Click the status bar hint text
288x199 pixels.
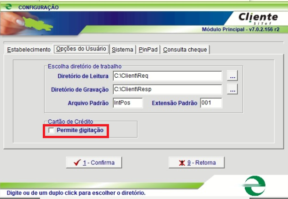[76, 193]
